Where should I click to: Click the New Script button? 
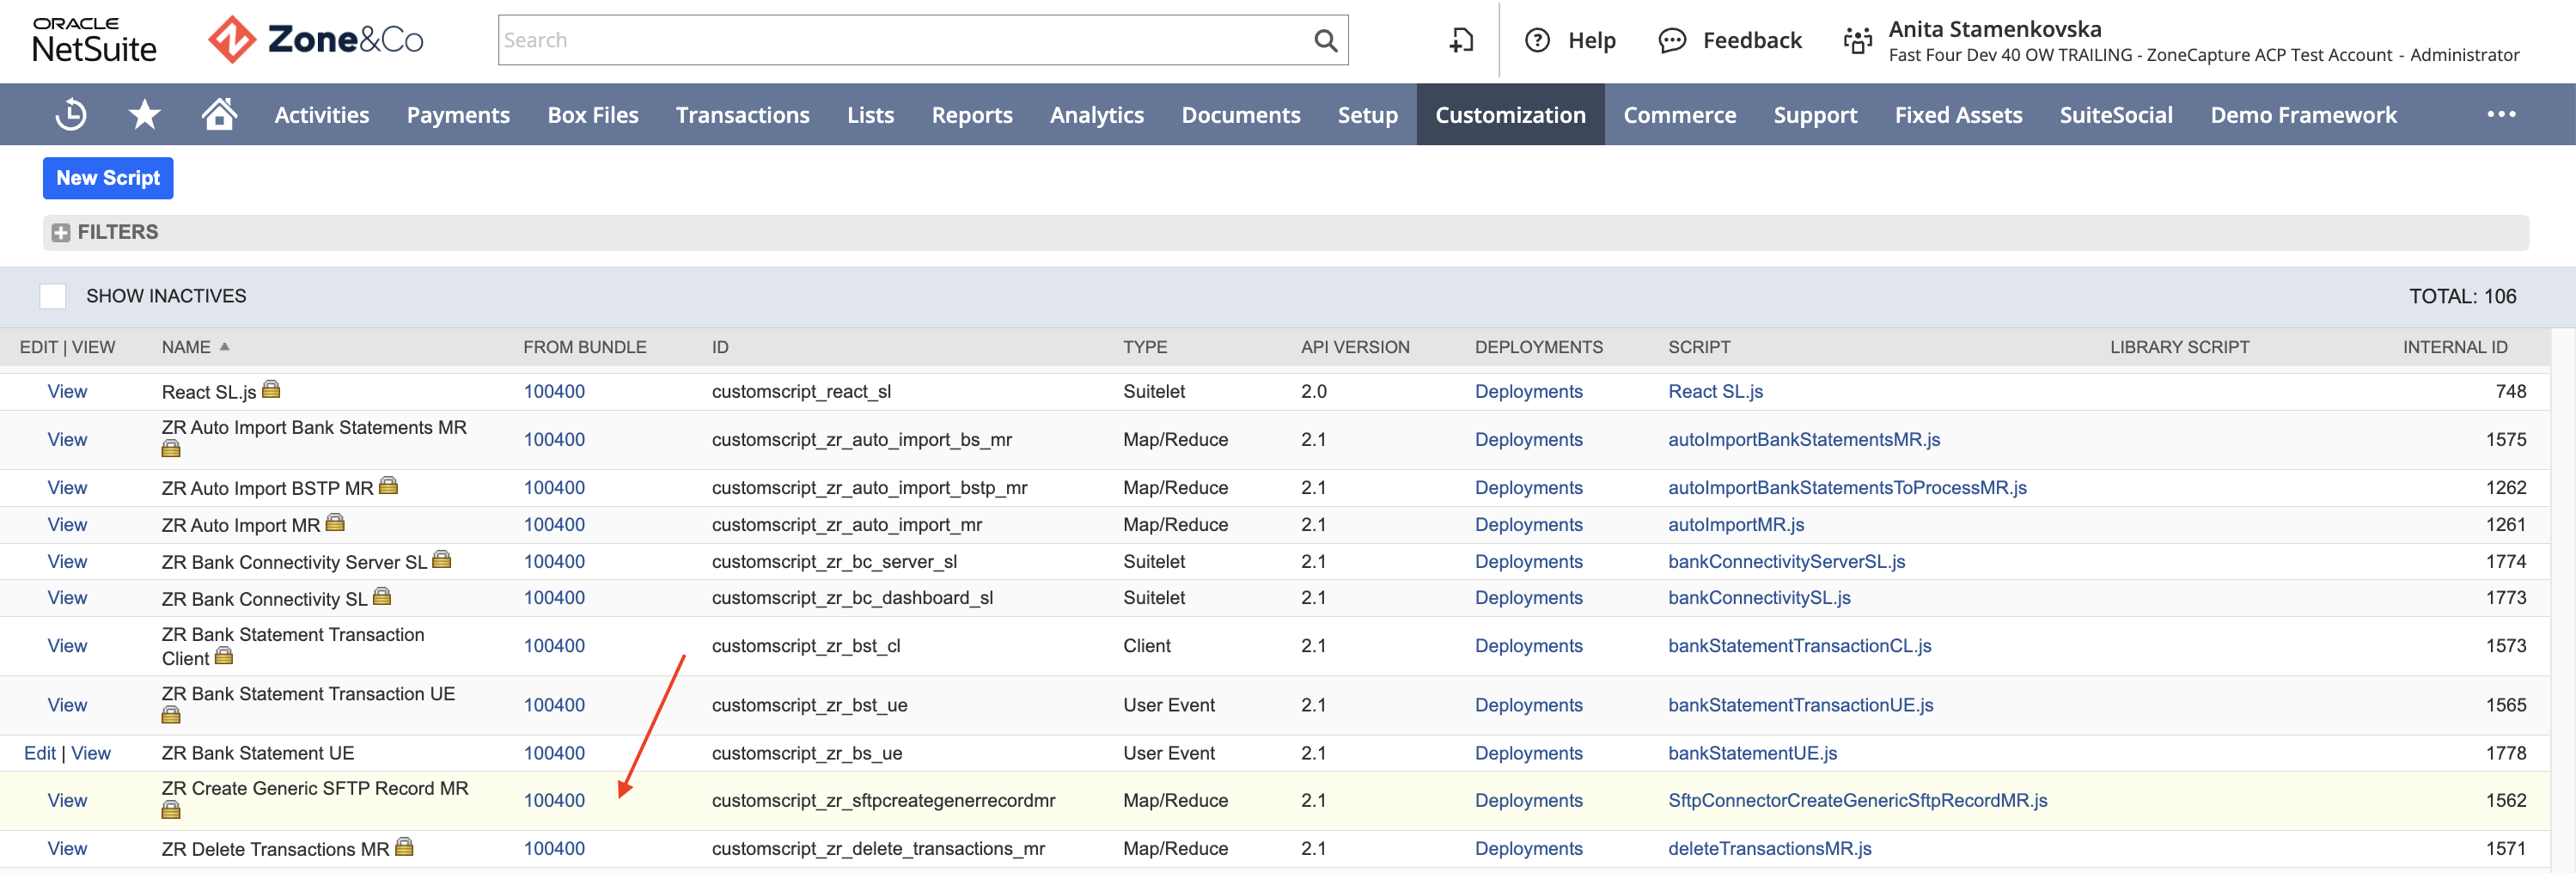click(x=108, y=177)
